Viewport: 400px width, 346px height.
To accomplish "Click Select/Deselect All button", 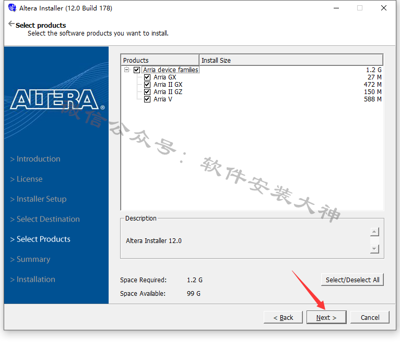I will tap(352, 280).
